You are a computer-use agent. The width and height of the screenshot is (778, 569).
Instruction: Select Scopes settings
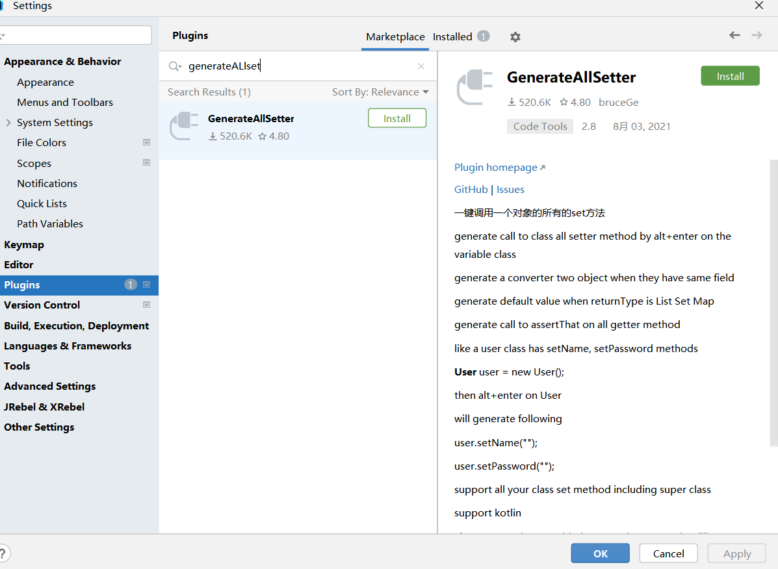[x=34, y=163]
